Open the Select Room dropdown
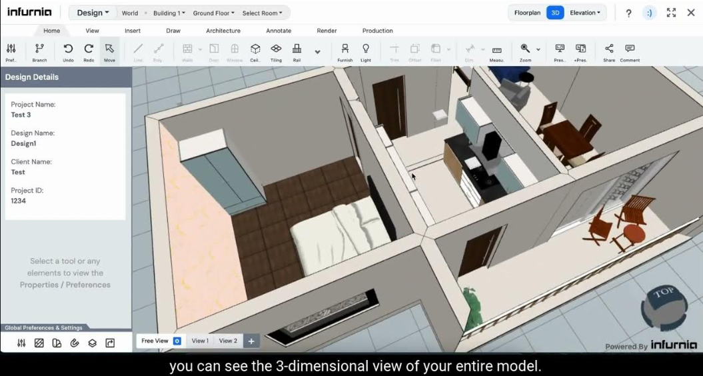 (x=263, y=13)
